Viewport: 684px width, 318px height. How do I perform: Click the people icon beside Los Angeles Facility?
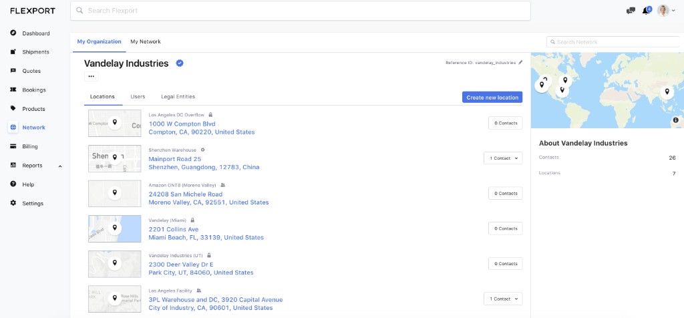pyautogui.click(x=199, y=291)
